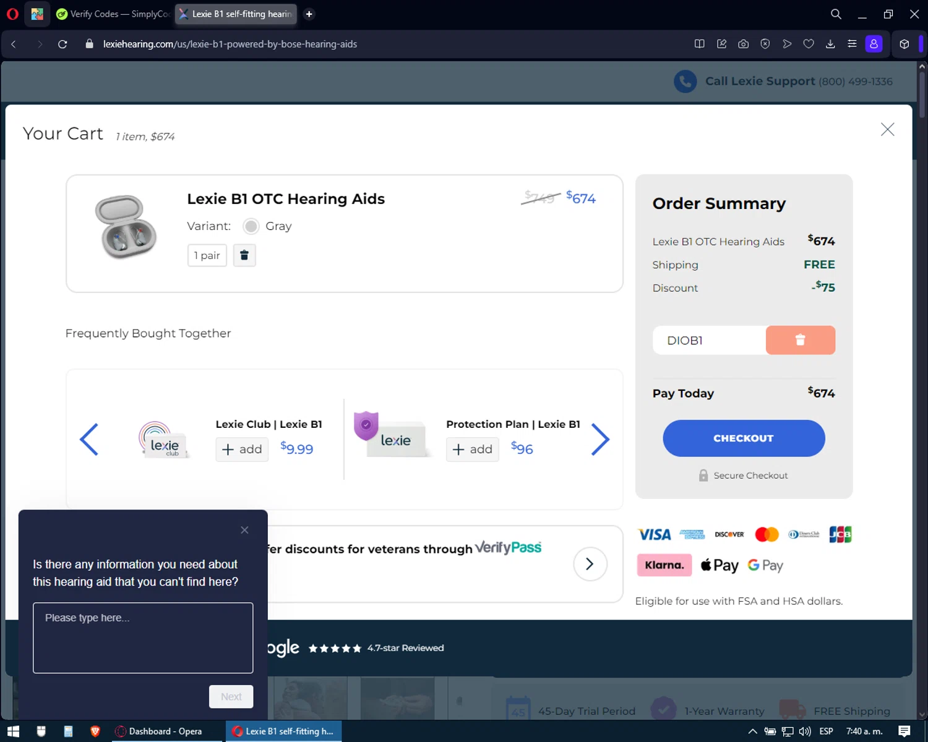Close the hearing aid information survey popup
The height and width of the screenshot is (742, 928).
coord(244,530)
